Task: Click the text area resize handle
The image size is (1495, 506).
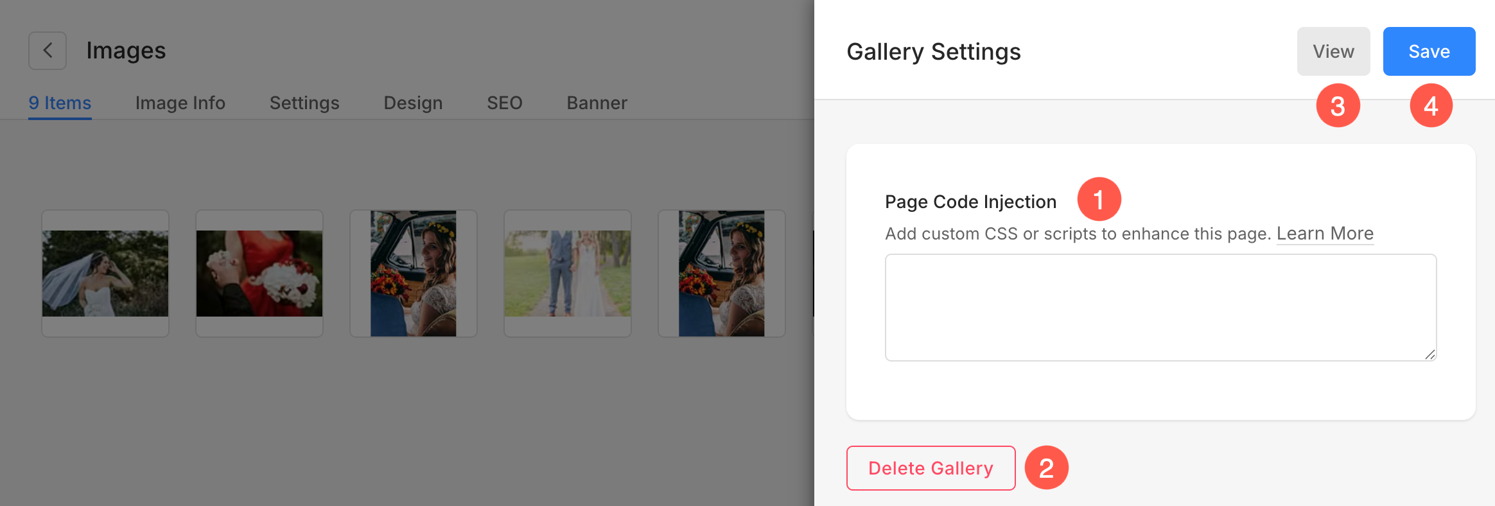Action: pos(1429,354)
